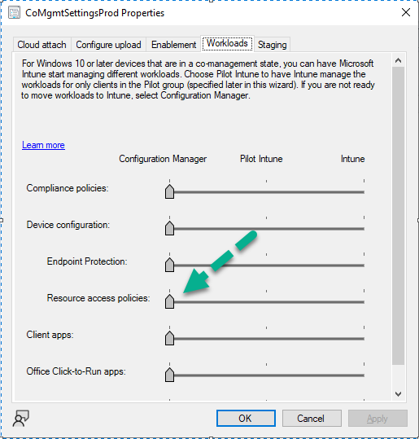This screenshot has height=439, width=419.
Task: Follow the Learn more link
Action: click(x=43, y=145)
